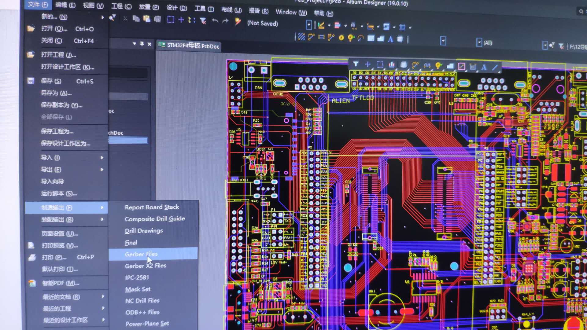
Task: Select the interactive routing tool in active bar
Action: (x=415, y=65)
